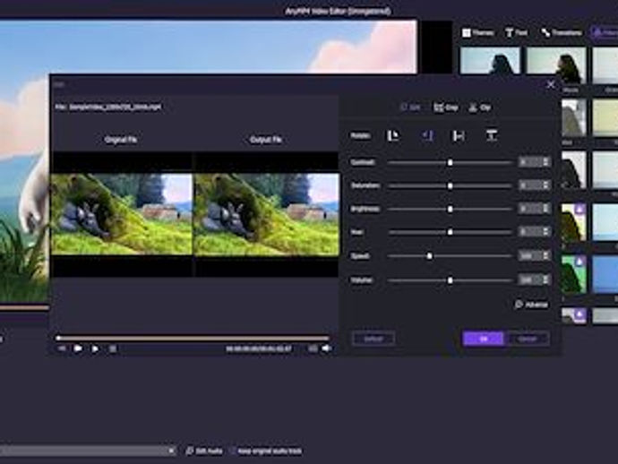Viewport: 618px width, 464px height.
Task: Click Contrast value spinner arrows
Action: (545, 161)
